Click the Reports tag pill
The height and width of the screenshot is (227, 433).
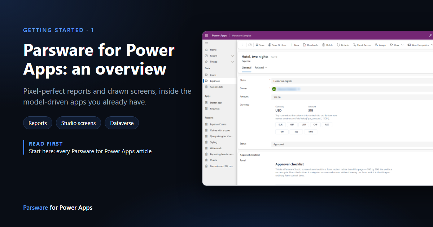point(38,123)
